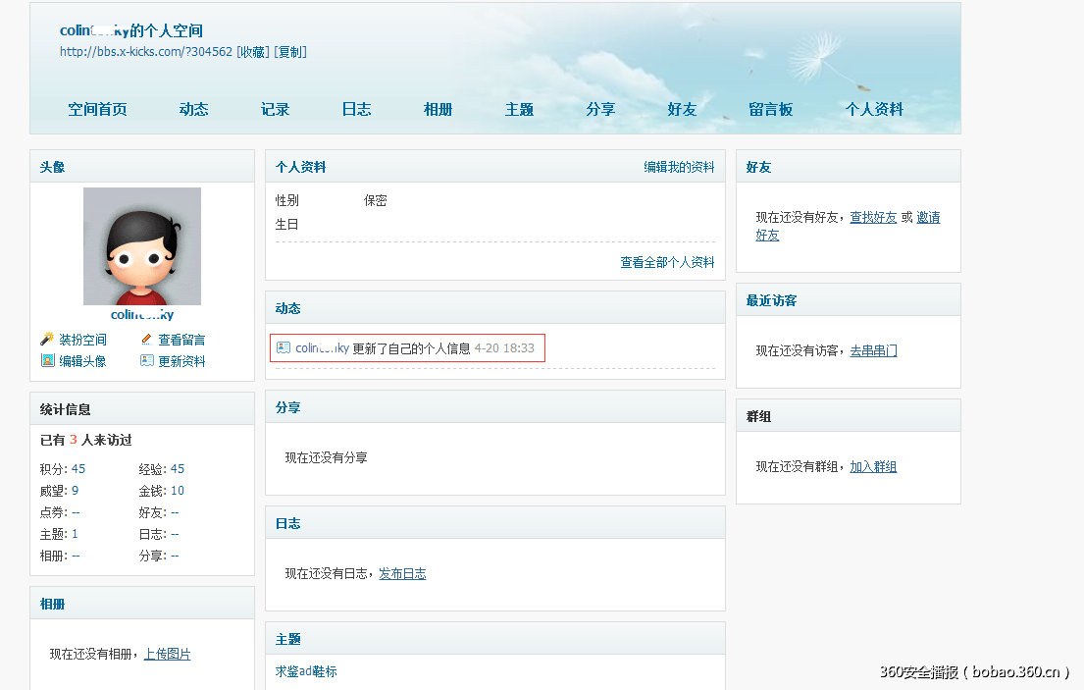The height and width of the screenshot is (690, 1084).
Task: Open the 查找好友 link
Action: click(x=873, y=217)
